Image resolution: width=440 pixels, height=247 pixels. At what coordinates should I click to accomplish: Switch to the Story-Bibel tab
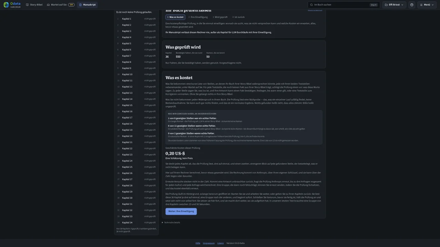pyautogui.click(x=34, y=5)
